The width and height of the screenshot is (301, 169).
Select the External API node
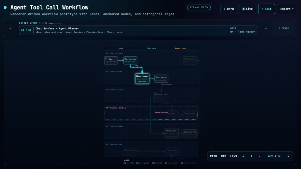190,133
